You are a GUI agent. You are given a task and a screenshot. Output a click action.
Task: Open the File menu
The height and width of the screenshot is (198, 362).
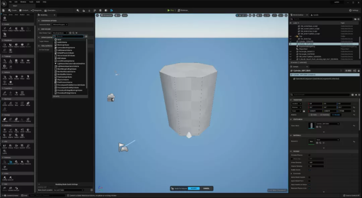pyautogui.click(x=10, y=2)
